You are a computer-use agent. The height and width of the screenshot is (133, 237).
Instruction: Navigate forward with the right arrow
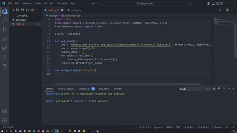(98, 3)
